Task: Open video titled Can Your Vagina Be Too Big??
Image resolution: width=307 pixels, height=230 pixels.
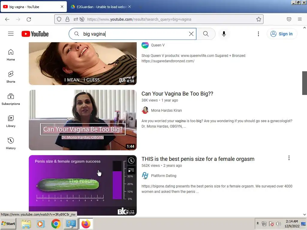Action: pos(177,94)
